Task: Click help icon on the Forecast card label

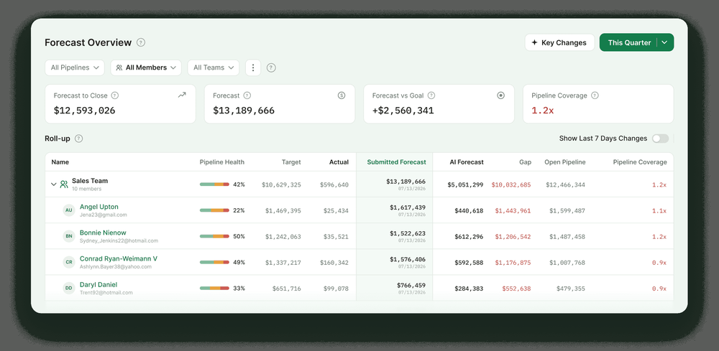Action: click(x=247, y=95)
